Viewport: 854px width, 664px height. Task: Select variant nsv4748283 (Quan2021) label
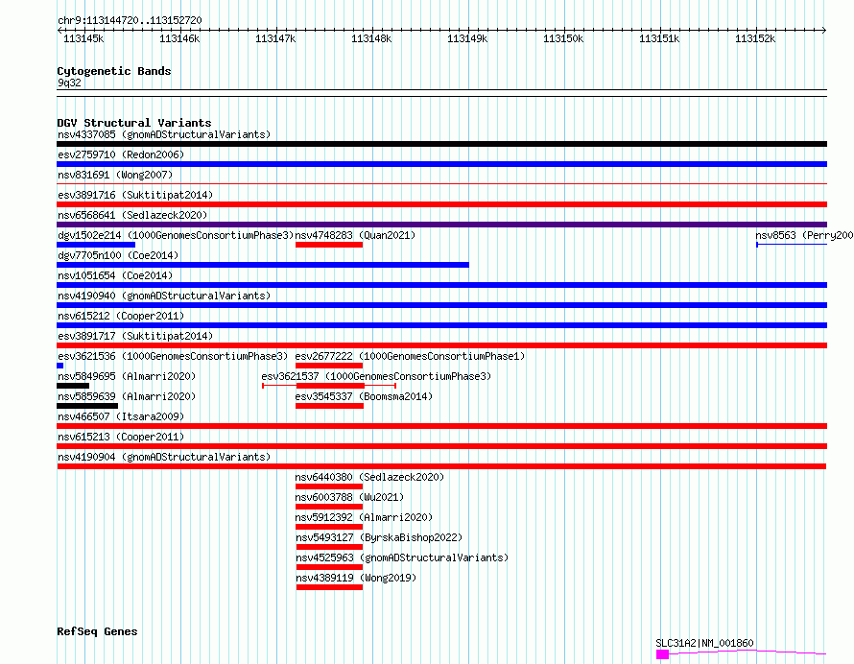pos(355,235)
